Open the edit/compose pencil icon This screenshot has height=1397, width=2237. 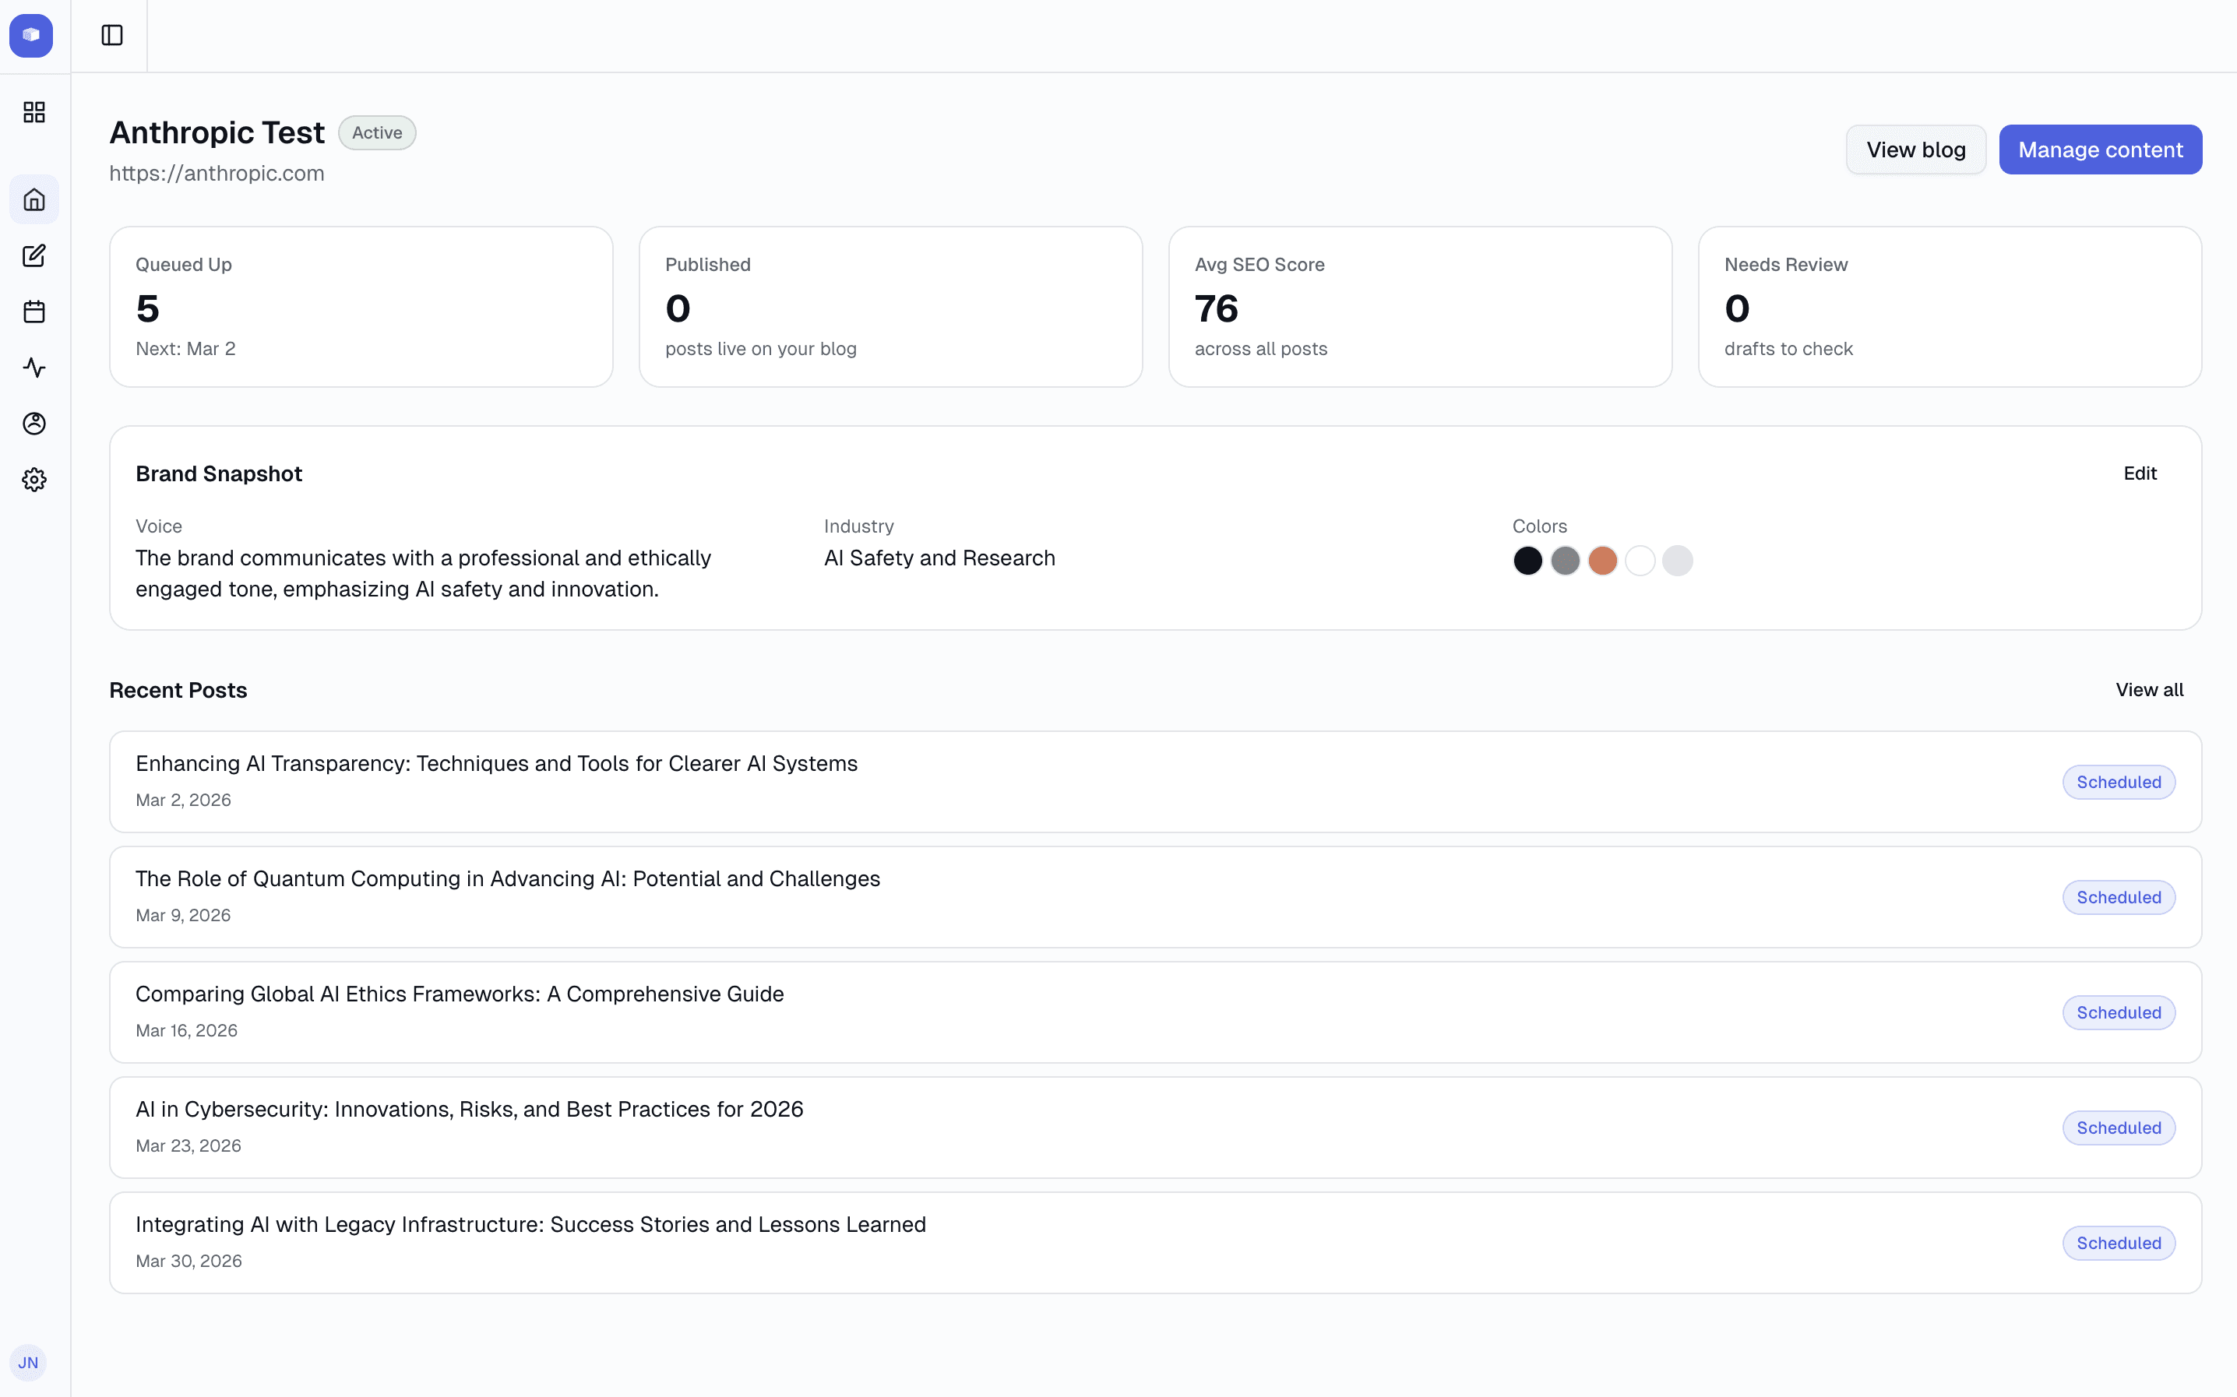[34, 256]
